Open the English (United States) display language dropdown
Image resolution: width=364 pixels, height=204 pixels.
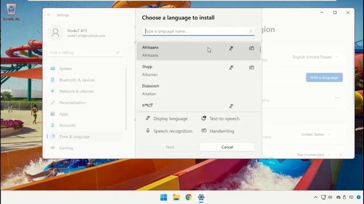pos(316,57)
